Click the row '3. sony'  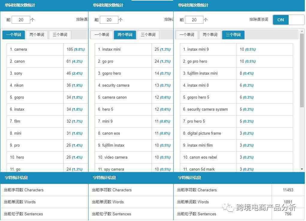click(47, 73)
